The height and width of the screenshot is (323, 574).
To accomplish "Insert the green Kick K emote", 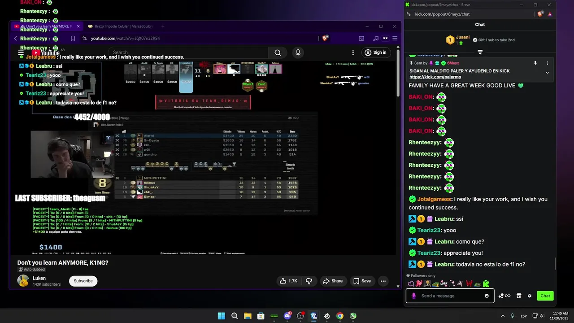I will click(486, 284).
